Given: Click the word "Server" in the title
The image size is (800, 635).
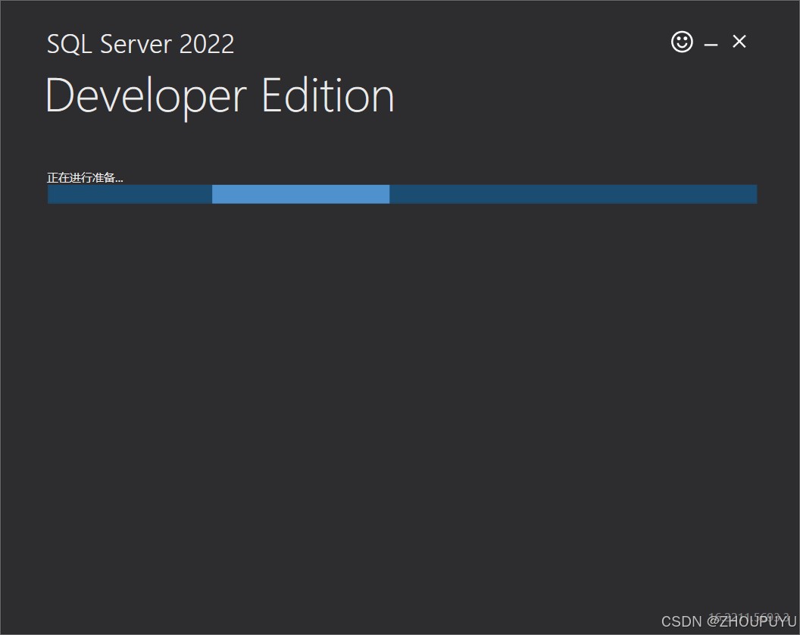Looking at the screenshot, I should point(138,44).
